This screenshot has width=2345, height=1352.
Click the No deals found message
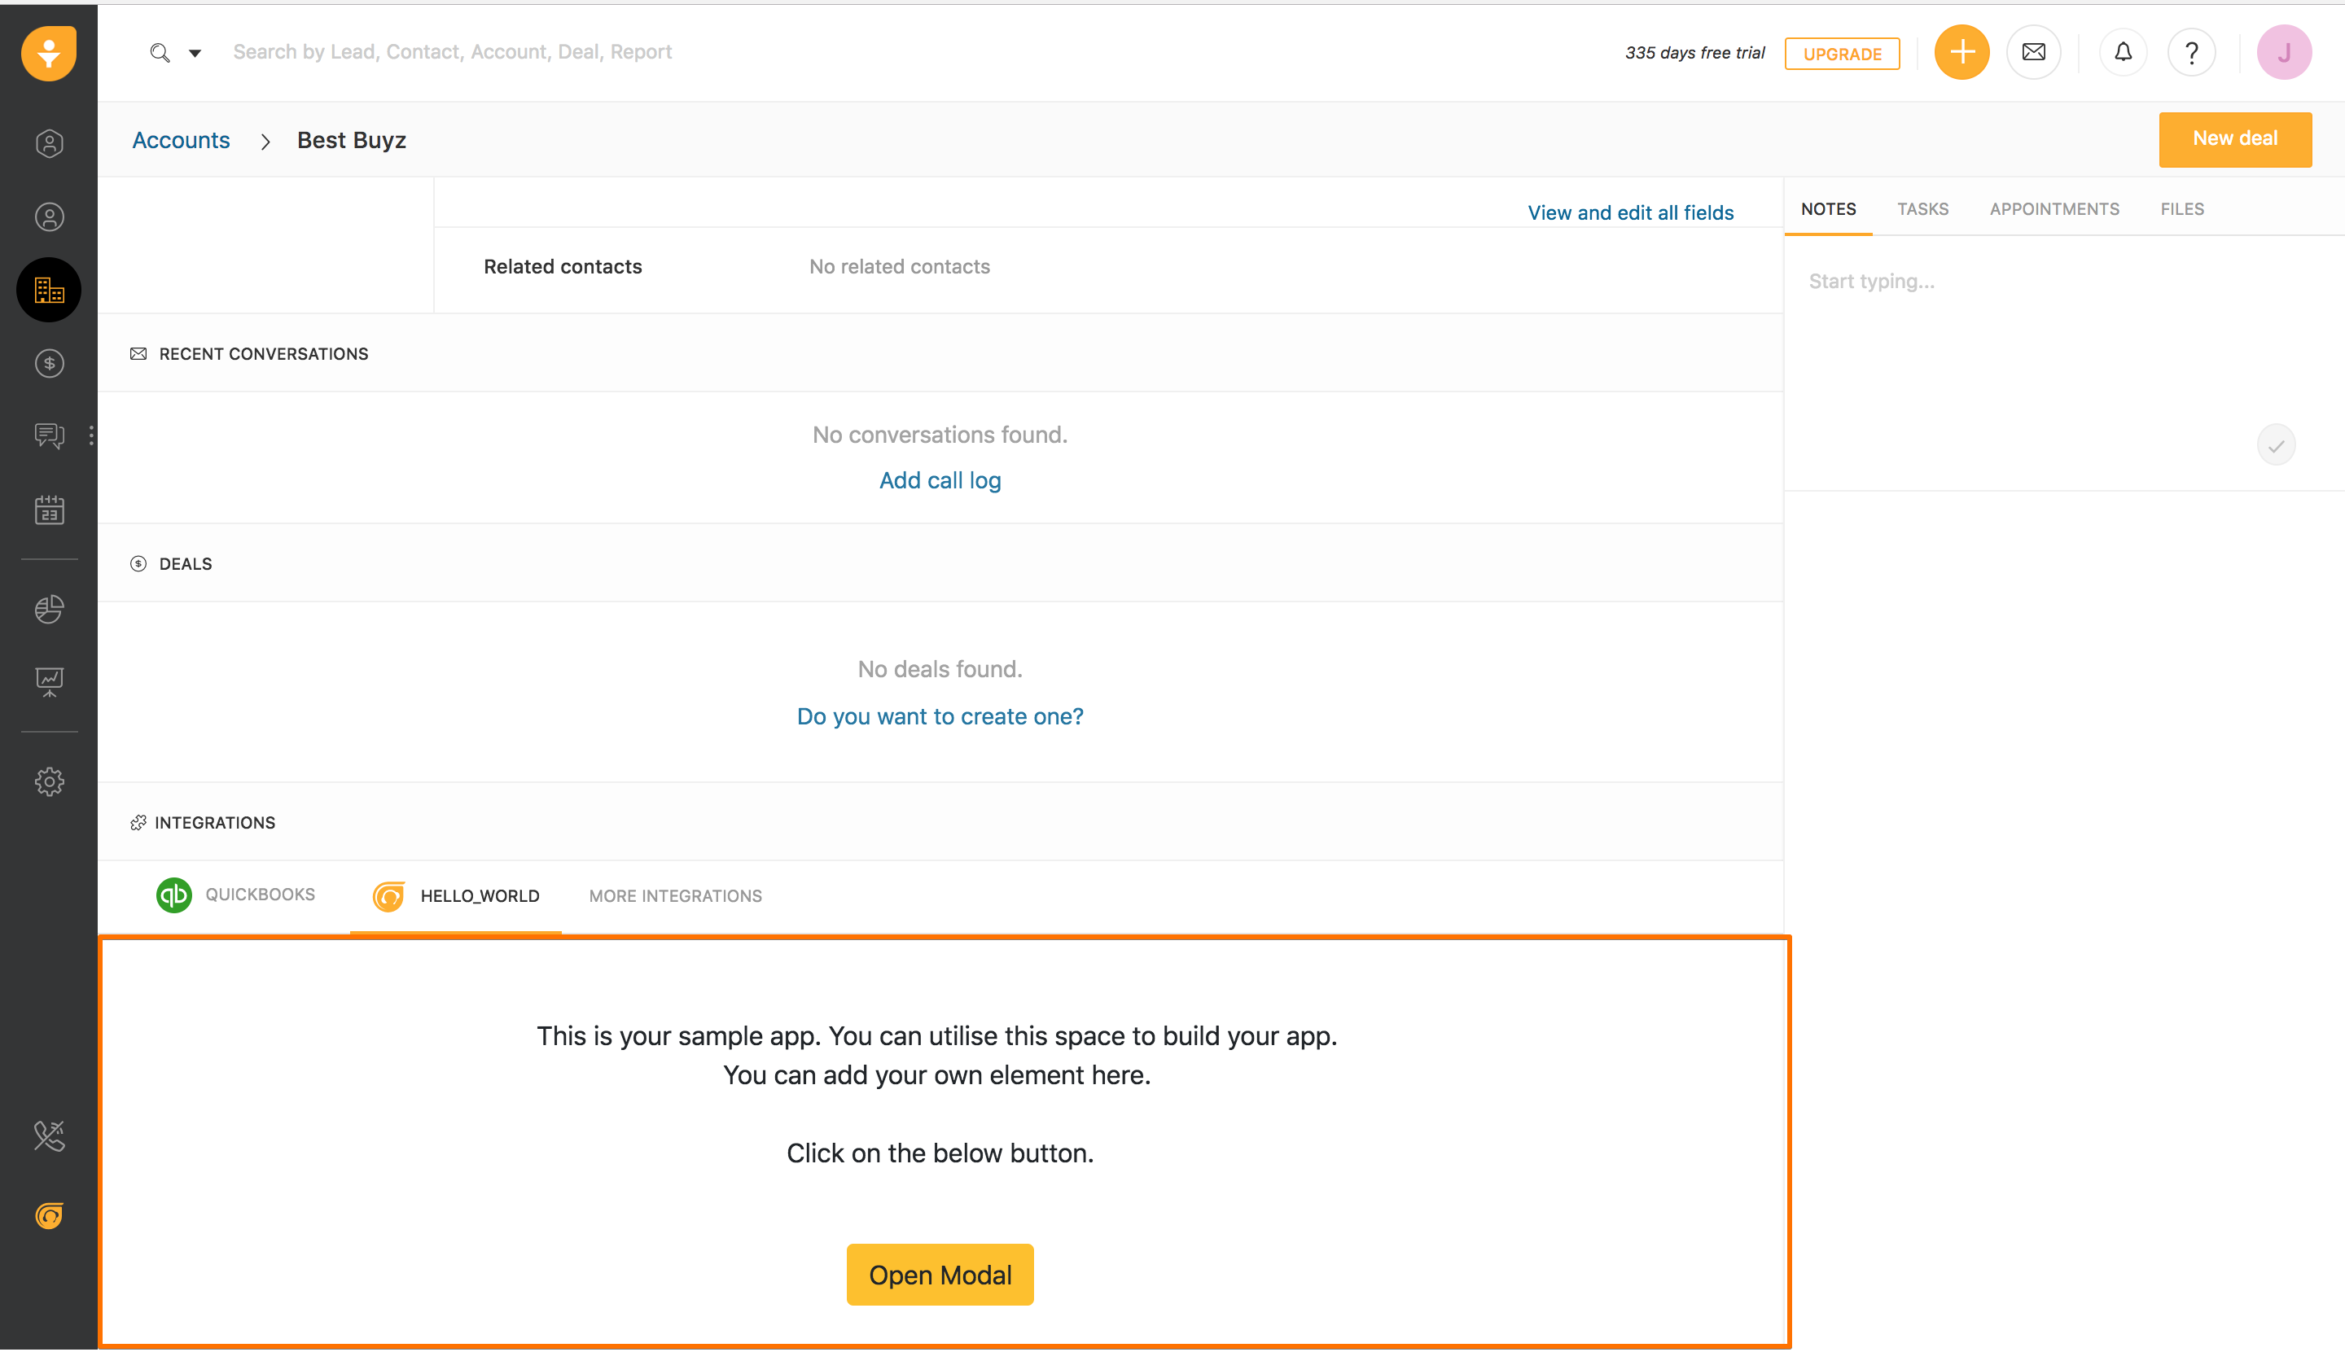point(940,668)
